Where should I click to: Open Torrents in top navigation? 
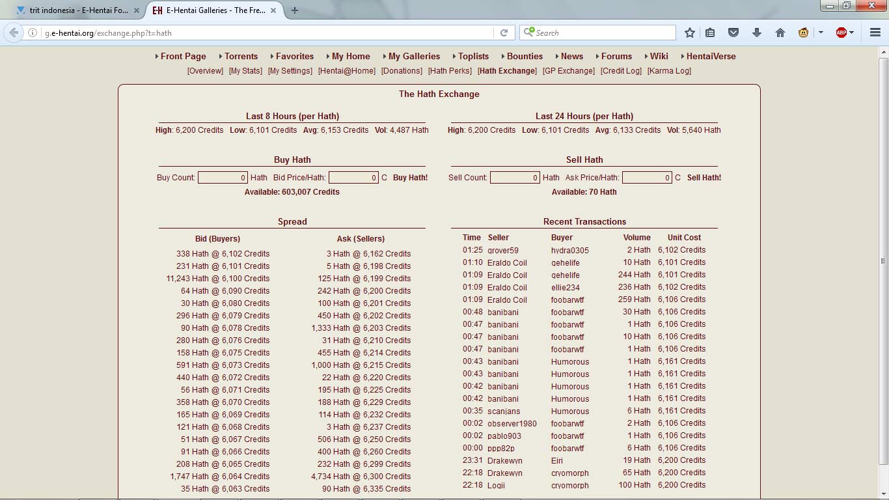point(241,57)
